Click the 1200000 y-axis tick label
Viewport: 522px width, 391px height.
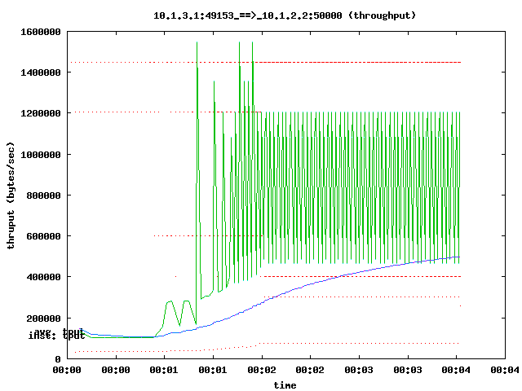[x=42, y=113]
